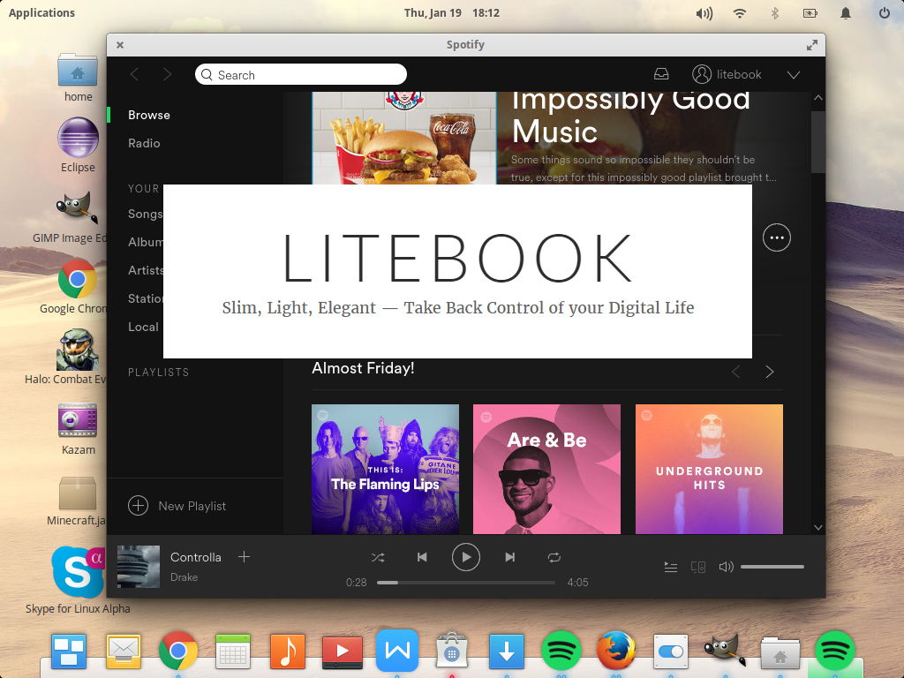Open the Underground Hits playlist
This screenshot has height=678, width=904.
point(709,470)
